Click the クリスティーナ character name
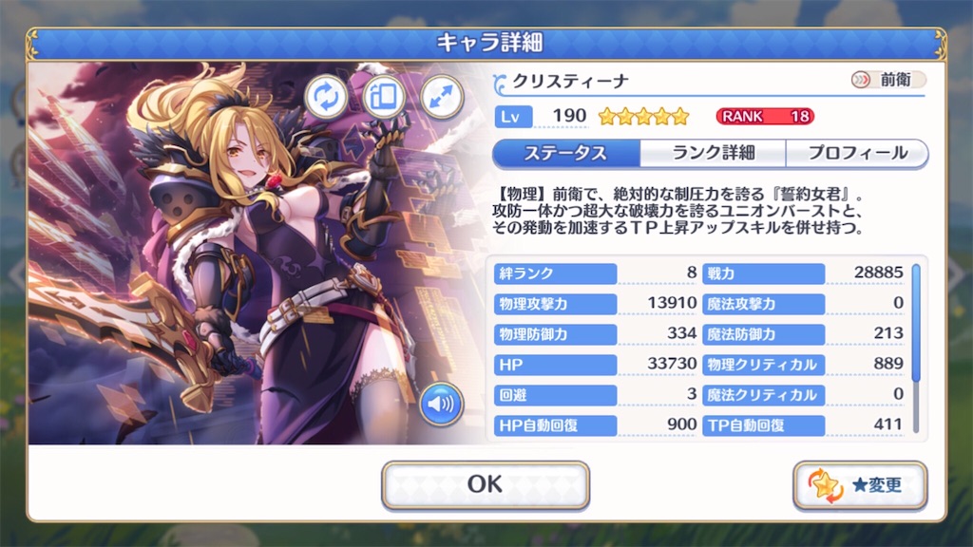The image size is (973, 547). [x=570, y=82]
